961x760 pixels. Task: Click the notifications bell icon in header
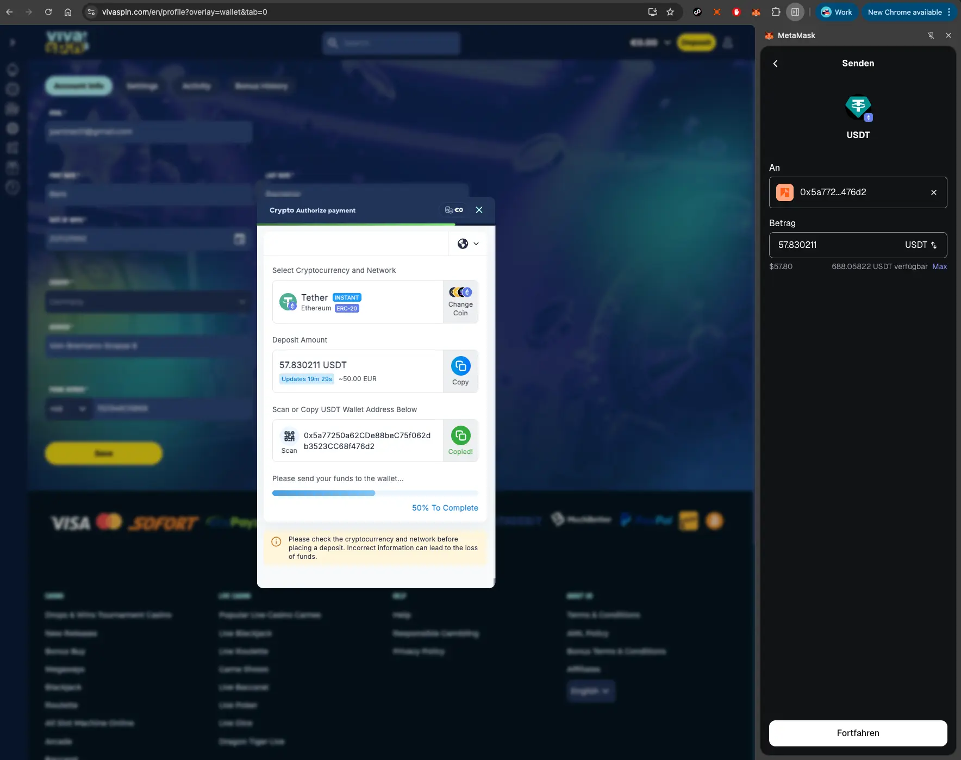pos(728,42)
